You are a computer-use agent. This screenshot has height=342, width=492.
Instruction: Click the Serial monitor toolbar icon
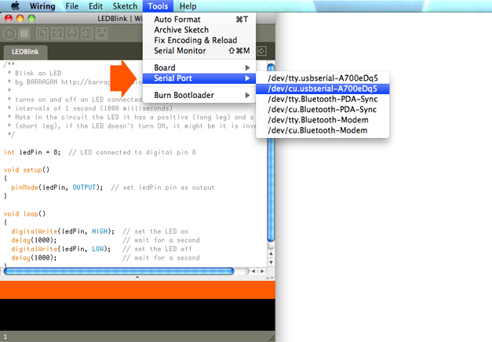pos(101,33)
